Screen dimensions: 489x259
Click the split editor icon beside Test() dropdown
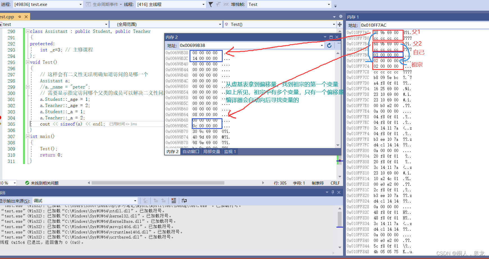pyautogui.click(x=340, y=24)
